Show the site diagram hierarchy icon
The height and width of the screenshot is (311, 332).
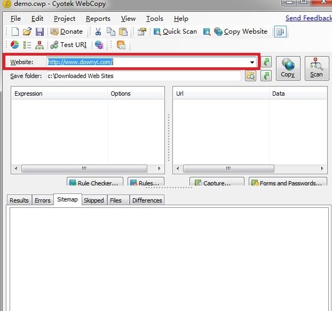[x=39, y=45]
